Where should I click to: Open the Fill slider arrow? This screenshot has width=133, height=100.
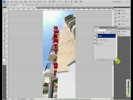pyautogui.click(x=116, y=32)
